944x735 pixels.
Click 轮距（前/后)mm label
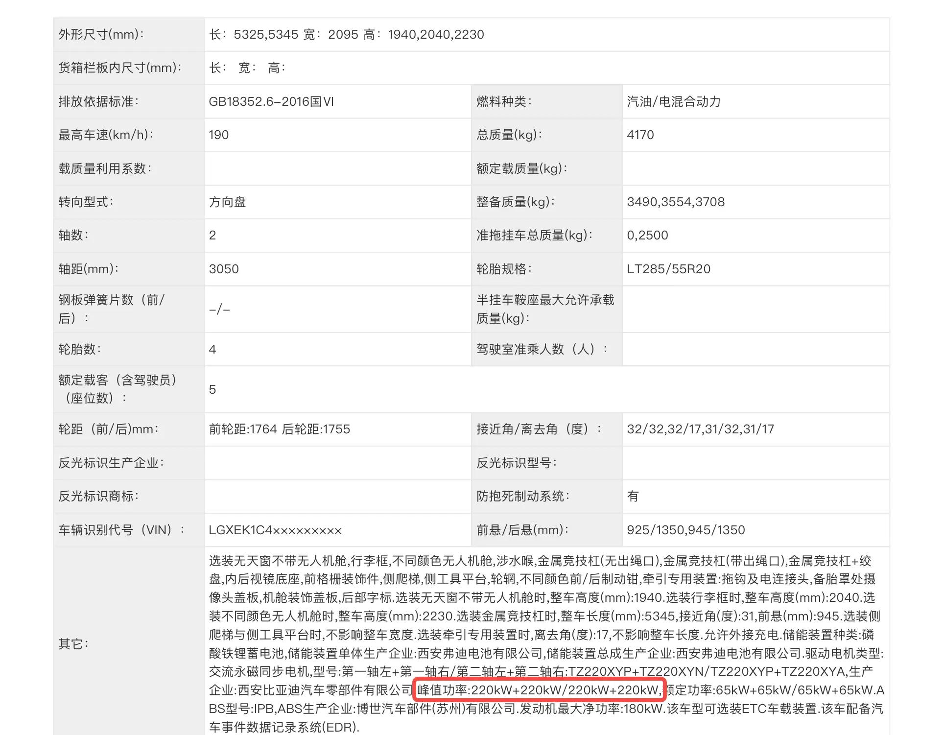[x=108, y=429]
